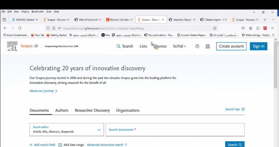Show more bookmarks chevron
This screenshot has width=279, height=147.
[273, 35]
